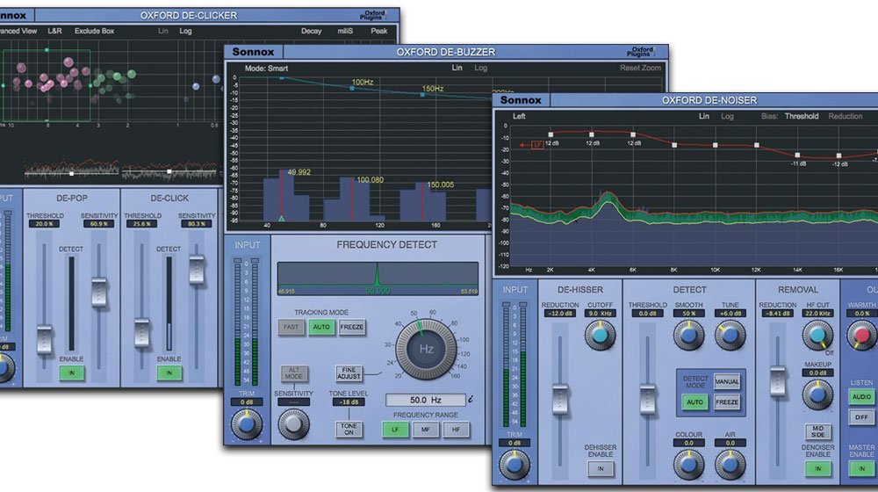Click the De-Hisser Cutoff knob
The image size is (878, 492).
600,336
